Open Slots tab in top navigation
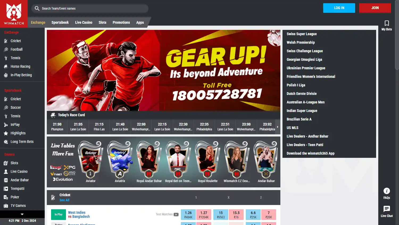This screenshot has width=399, height=225. pyautogui.click(x=102, y=22)
